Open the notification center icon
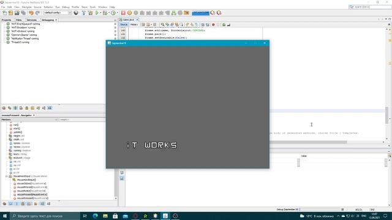Screen dimensions: 392x220 (x=385, y=216)
